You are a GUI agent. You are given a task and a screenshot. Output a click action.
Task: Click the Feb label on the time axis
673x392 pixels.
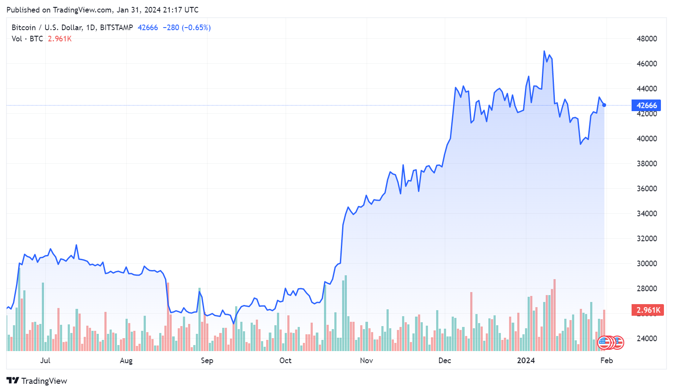(x=607, y=361)
